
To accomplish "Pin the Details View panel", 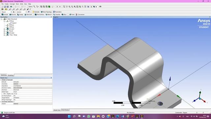I will [x=51, y=78].
